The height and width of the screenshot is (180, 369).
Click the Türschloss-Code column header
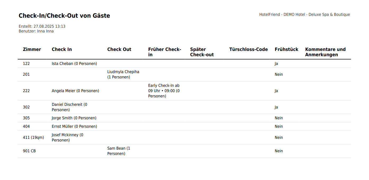pyautogui.click(x=248, y=49)
